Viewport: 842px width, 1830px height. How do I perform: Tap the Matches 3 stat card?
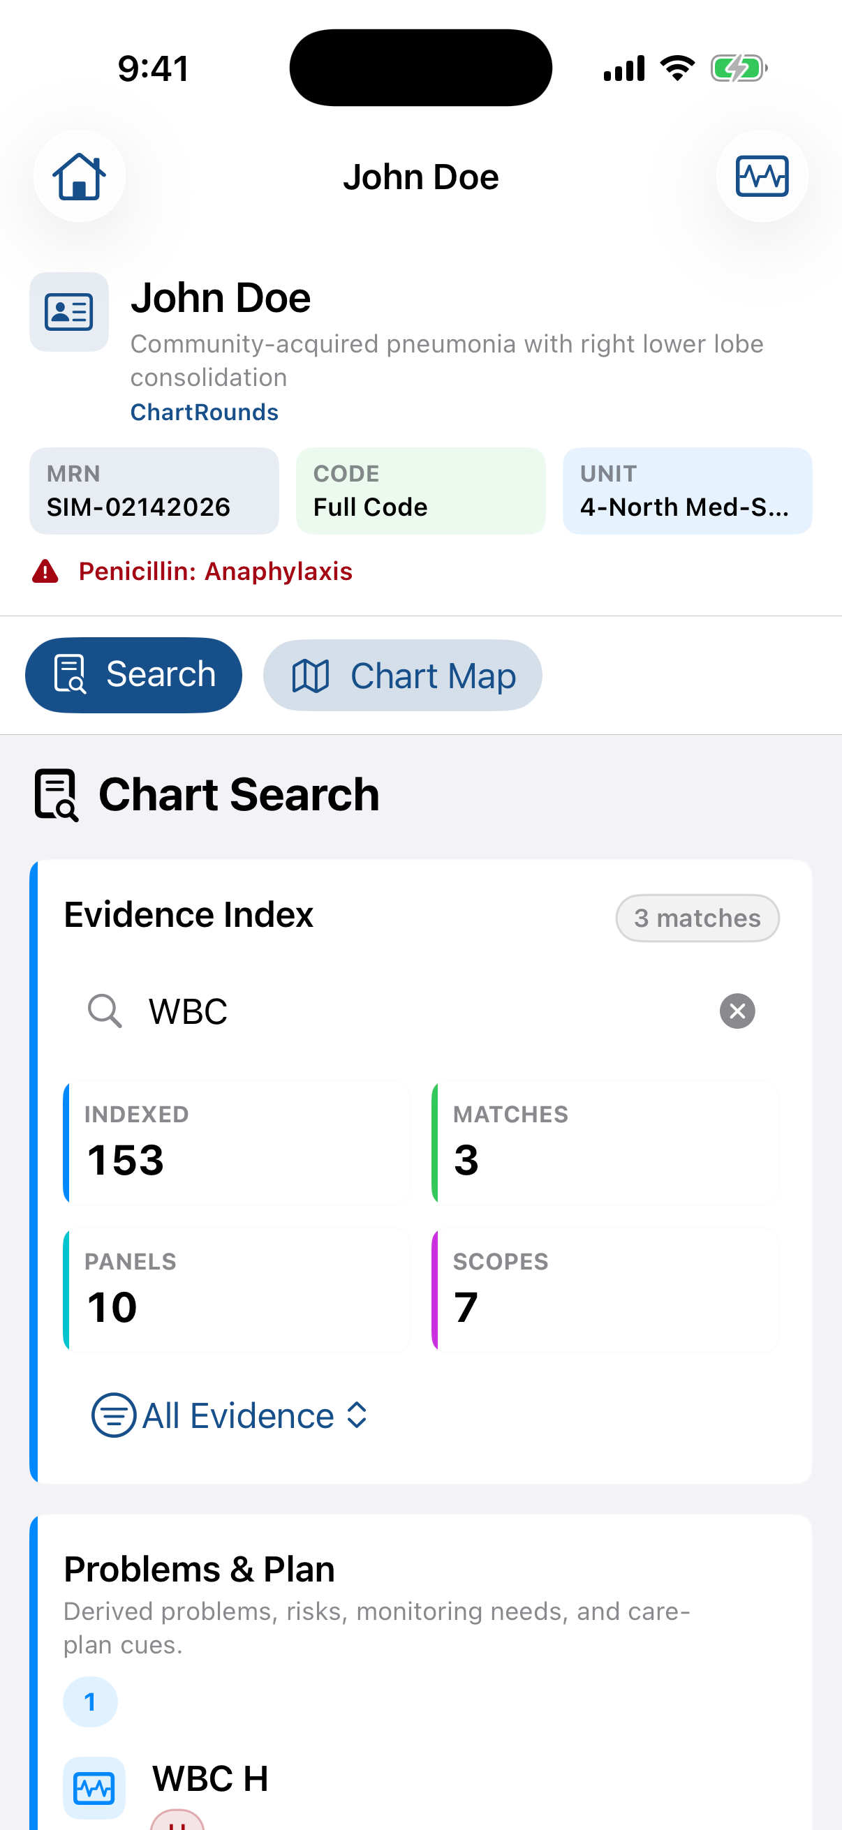[605, 1143]
